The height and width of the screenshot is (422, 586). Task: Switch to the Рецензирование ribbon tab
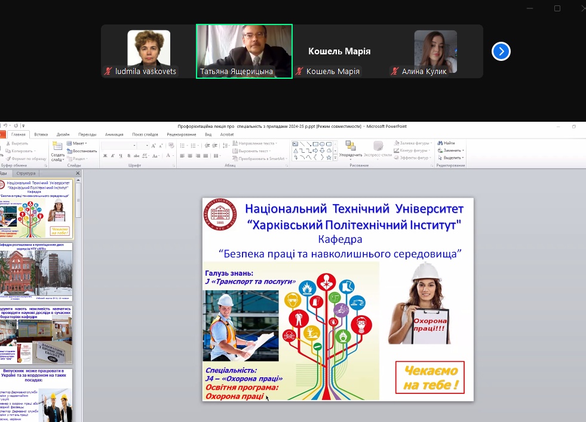click(x=182, y=134)
